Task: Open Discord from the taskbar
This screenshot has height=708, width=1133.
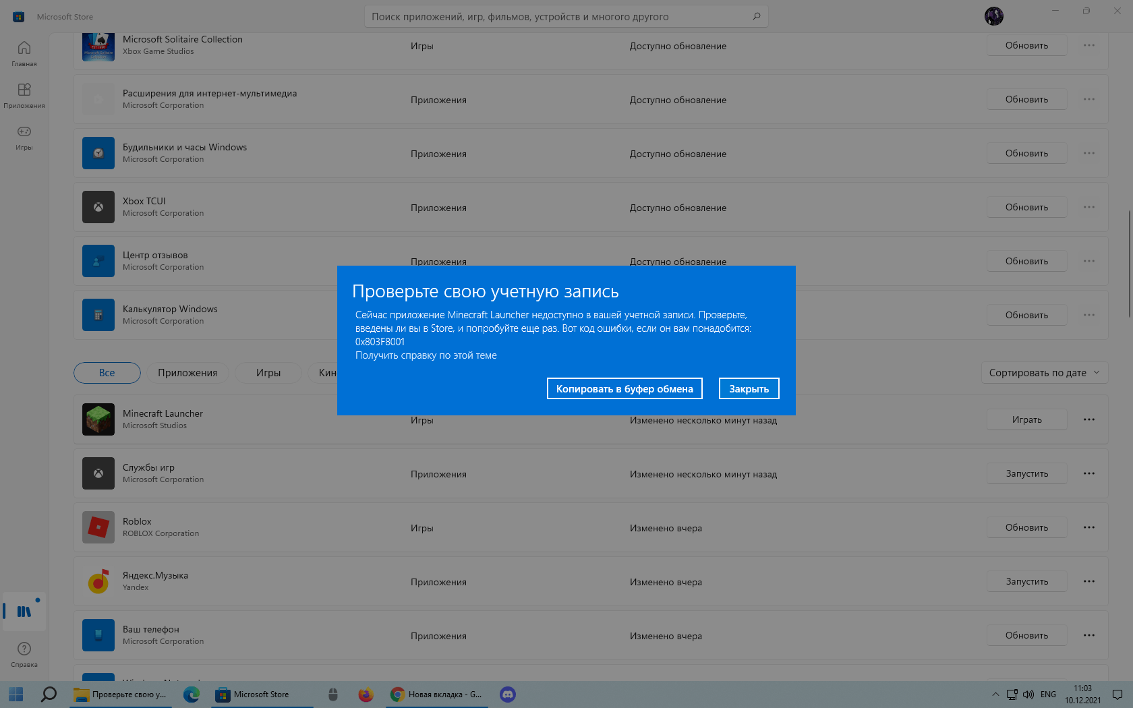Action: pyautogui.click(x=508, y=695)
